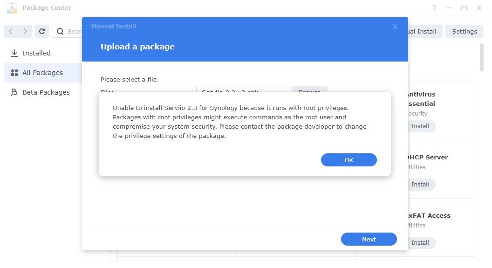Open Package Center help question mark

point(434,8)
